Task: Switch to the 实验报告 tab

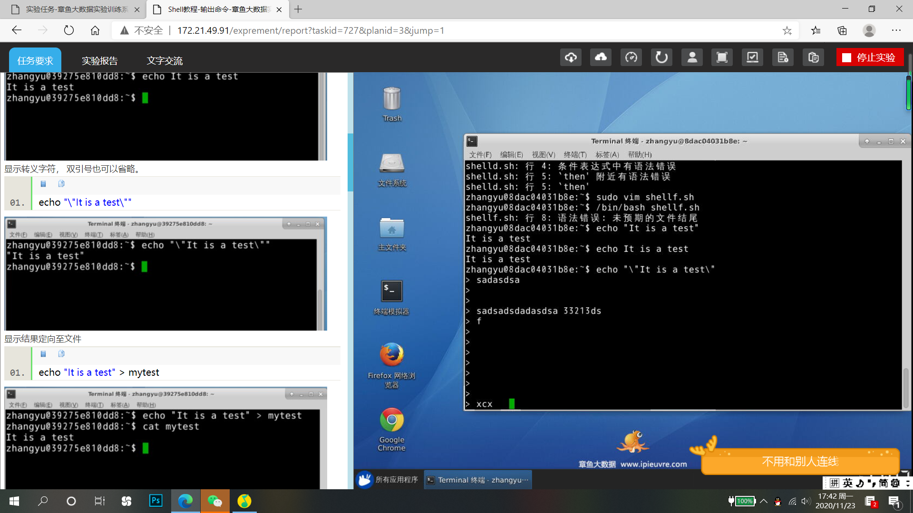Action: 99,61
